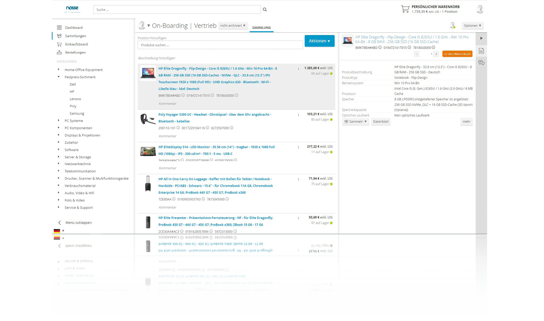Click info icon next to 206110-101
Image resolution: width=544 pixels, height=321 pixels.
178,128
